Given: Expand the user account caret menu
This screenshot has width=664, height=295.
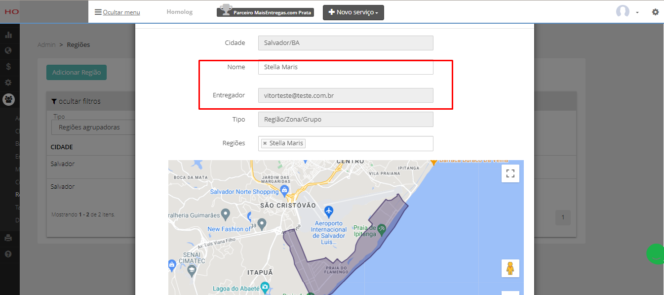Looking at the screenshot, I should click(637, 12).
